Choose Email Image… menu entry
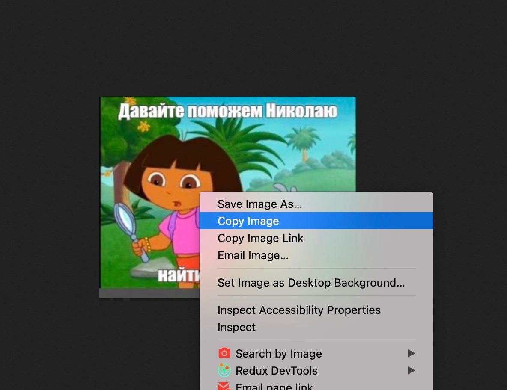This screenshot has width=507, height=390. pos(316,255)
